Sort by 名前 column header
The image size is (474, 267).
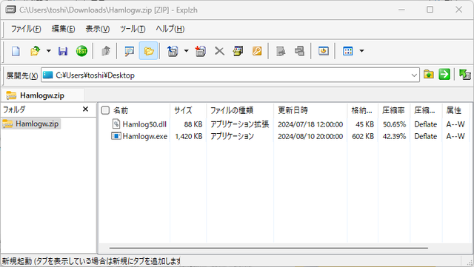pos(121,110)
